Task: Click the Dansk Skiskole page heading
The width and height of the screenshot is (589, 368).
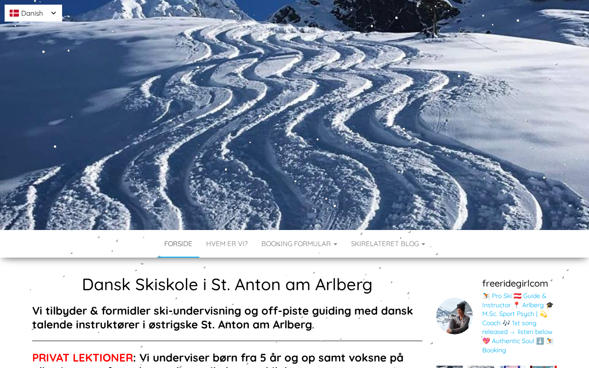Action: tap(227, 284)
